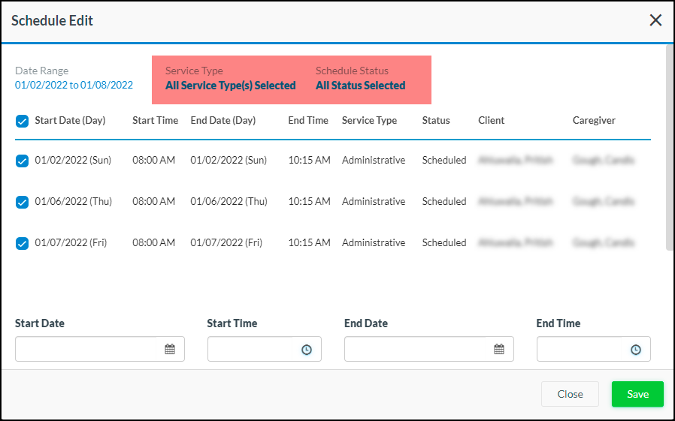Image resolution: width=675 pixels, height=421 pixels.
Task: Toggle the select-all header checkbox
Action: 23,121
